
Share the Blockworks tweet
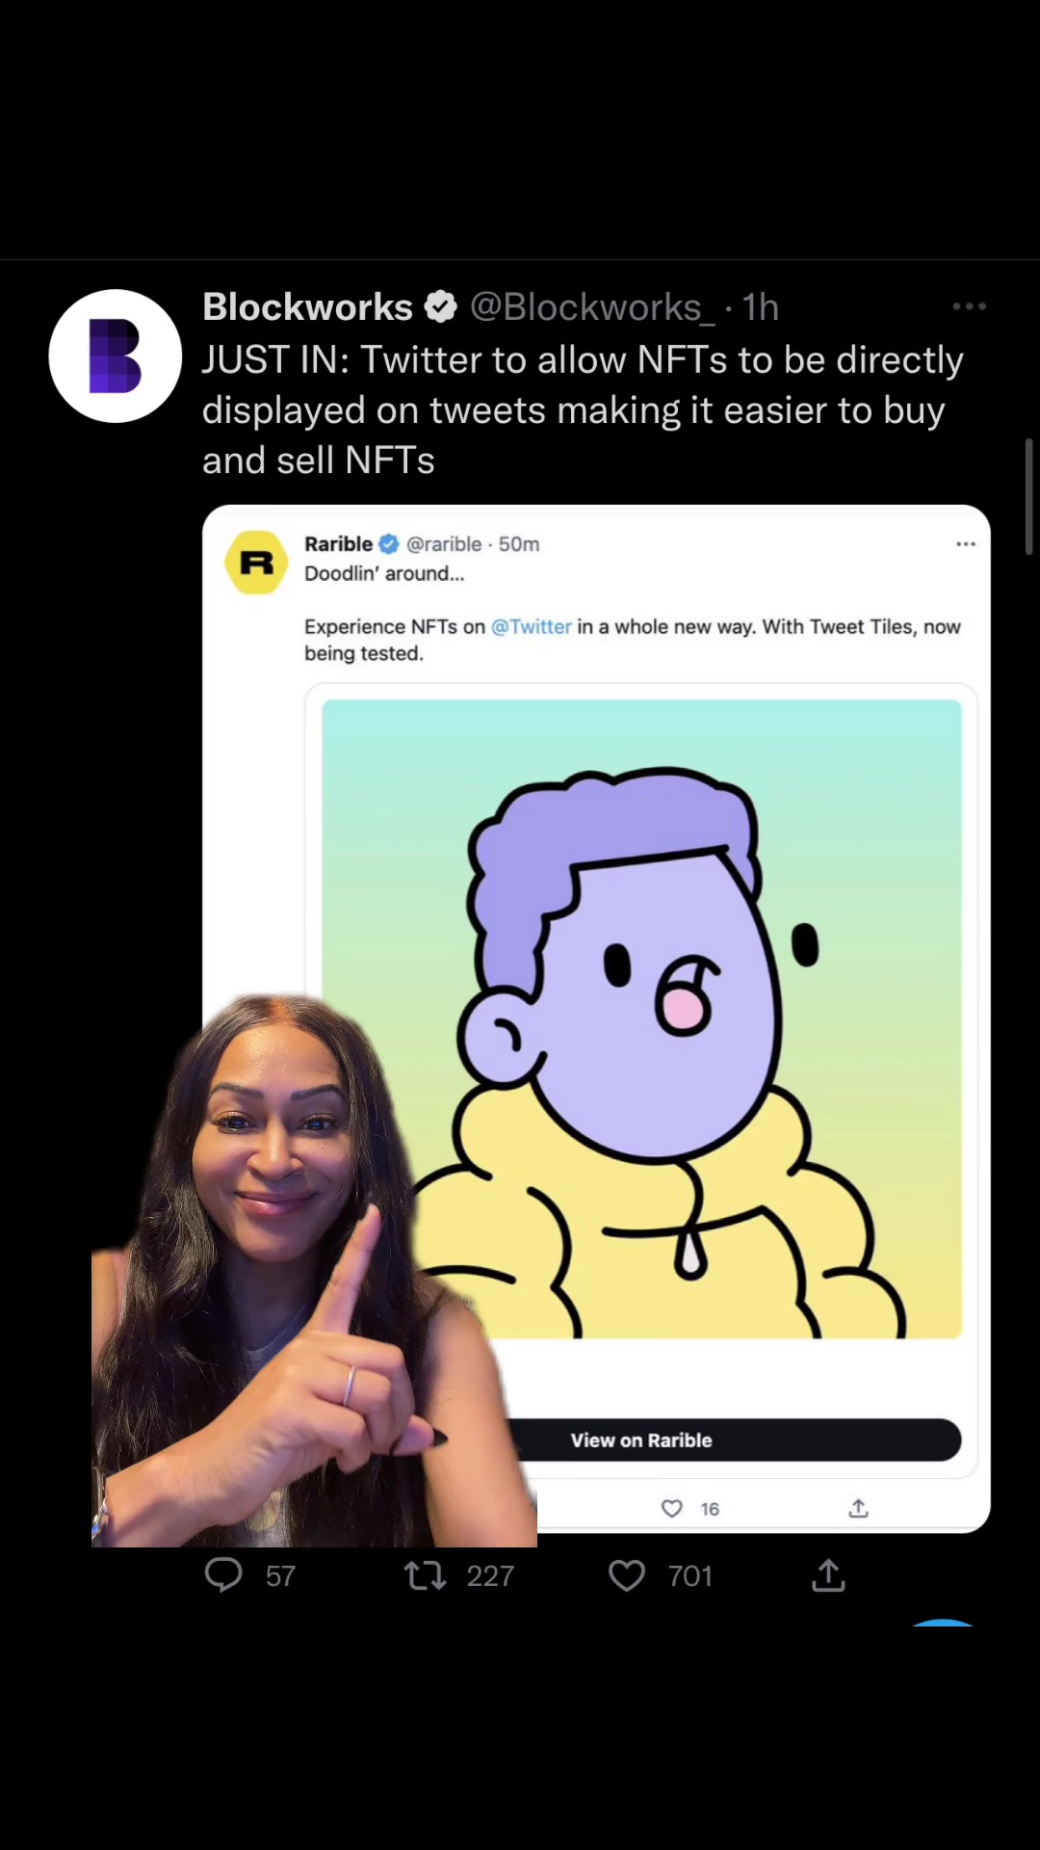(x=828, y=1575)
